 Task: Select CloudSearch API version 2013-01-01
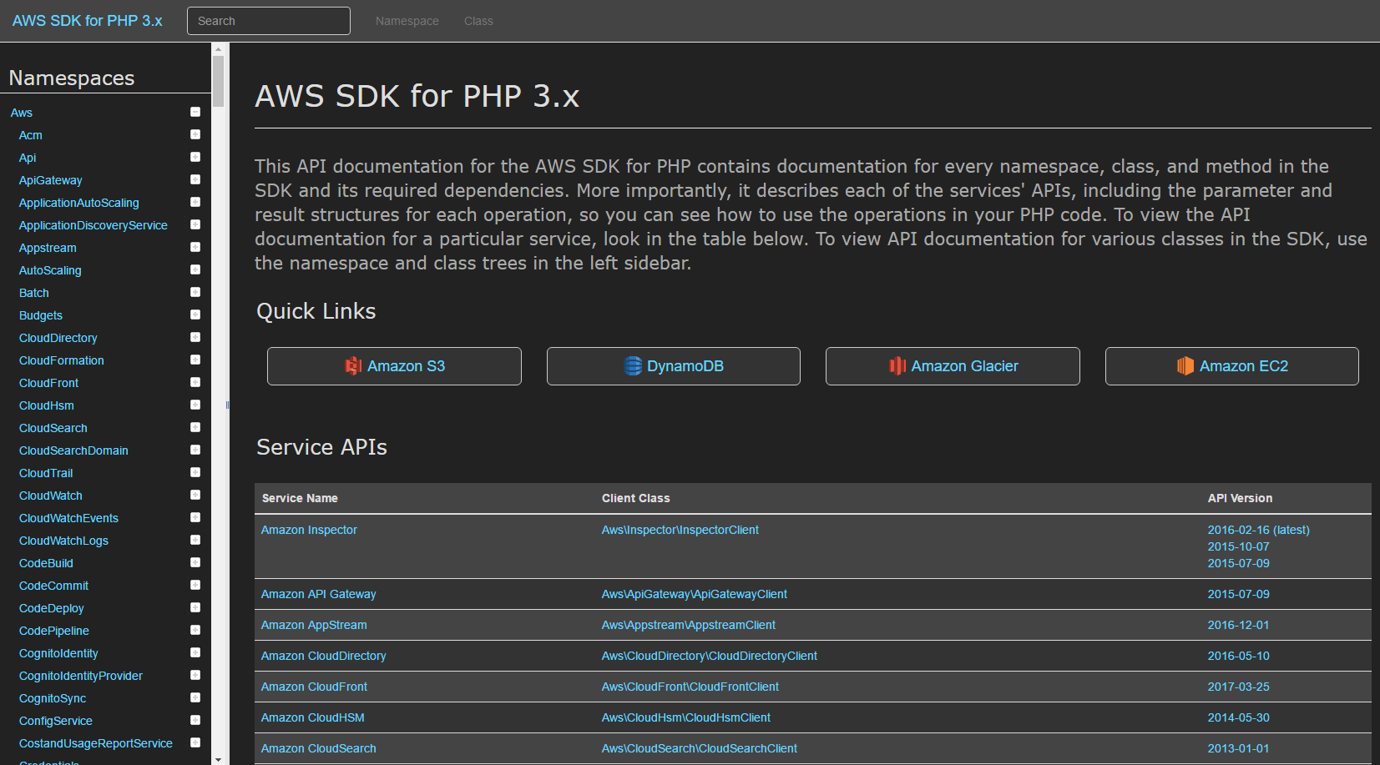[x=1238, y=748]
